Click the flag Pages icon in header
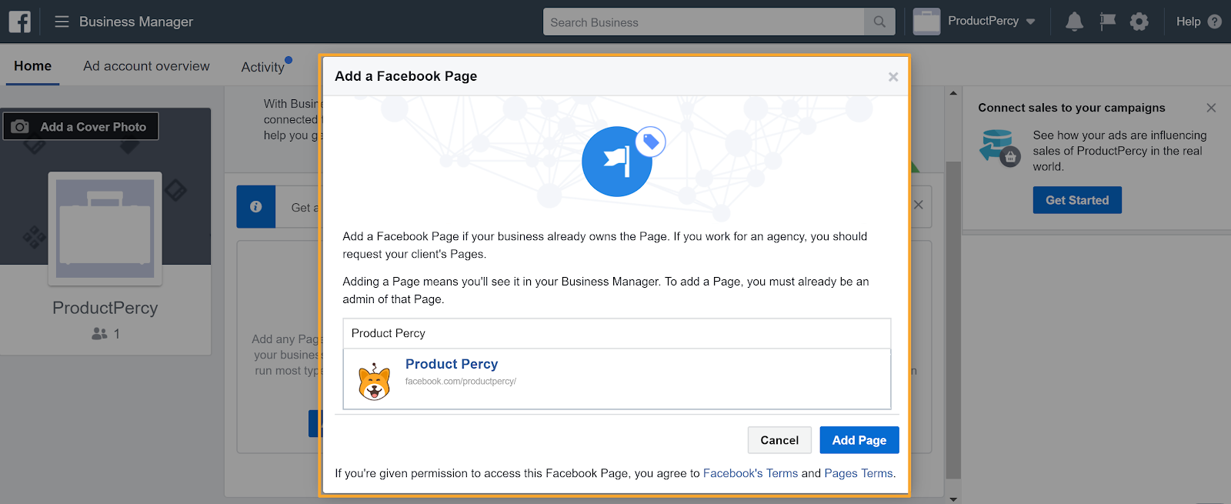Viewport: 1231px width, 504px height. pos(1107,22)
